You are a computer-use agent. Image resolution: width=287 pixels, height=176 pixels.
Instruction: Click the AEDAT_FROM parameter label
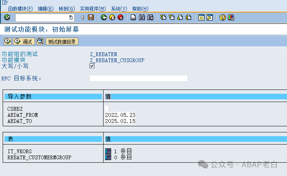[22, 115]
